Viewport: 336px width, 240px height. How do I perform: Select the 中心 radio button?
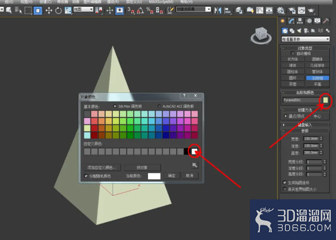point(310,116)
